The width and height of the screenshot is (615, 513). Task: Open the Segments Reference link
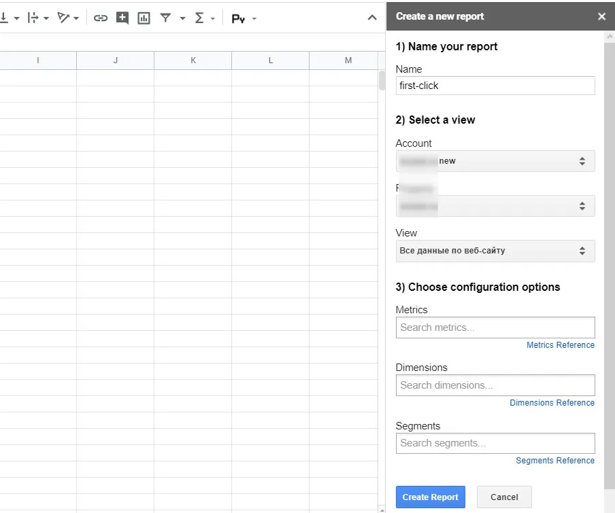click(555, 461)
